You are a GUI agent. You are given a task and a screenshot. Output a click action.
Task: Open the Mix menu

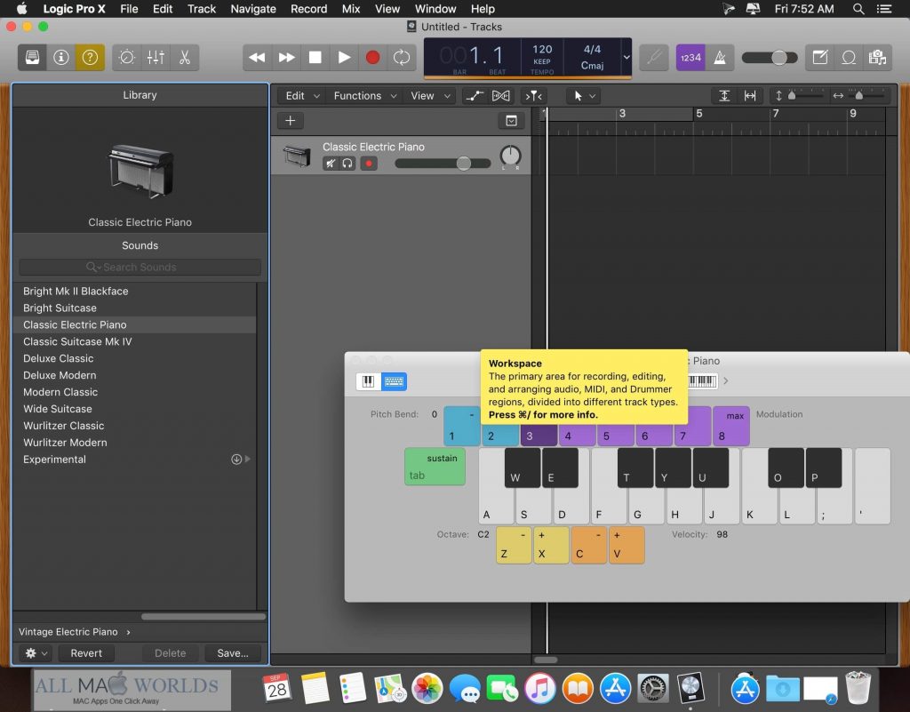351,9
